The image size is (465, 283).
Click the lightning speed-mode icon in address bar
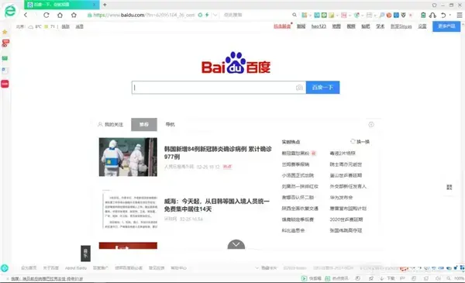pyautogui.click(x=207, y=15)
